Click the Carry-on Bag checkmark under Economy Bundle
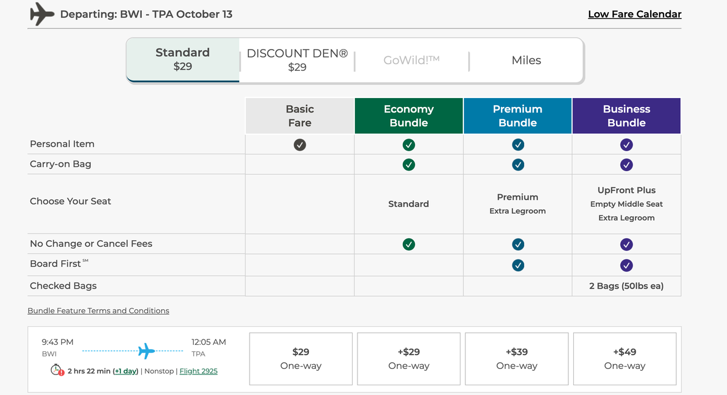 [x=408, y=164]
